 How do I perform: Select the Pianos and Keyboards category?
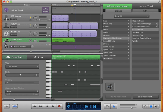click(x=116, y=38)
